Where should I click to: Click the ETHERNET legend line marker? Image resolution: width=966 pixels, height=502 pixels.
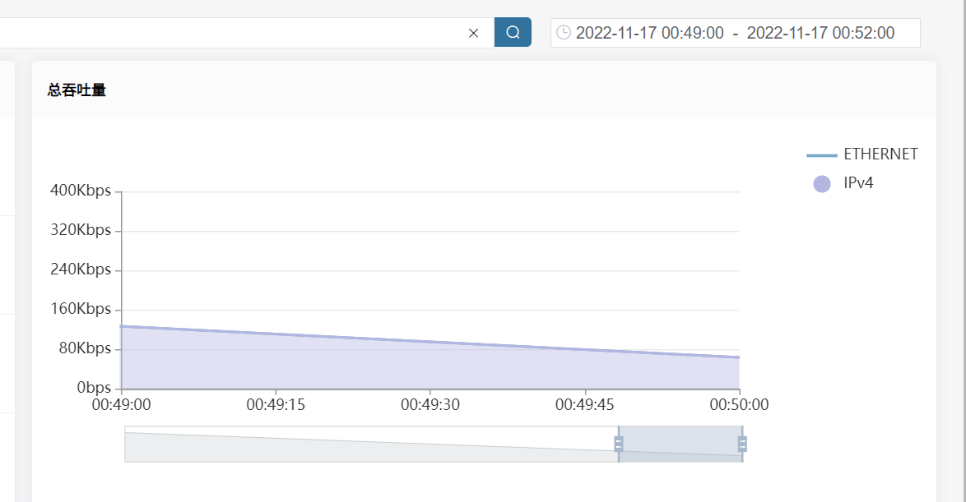tap(821, 154)
